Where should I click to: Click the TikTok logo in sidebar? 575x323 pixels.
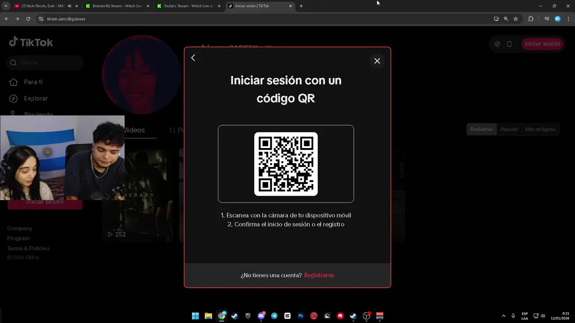coord(31,42)
